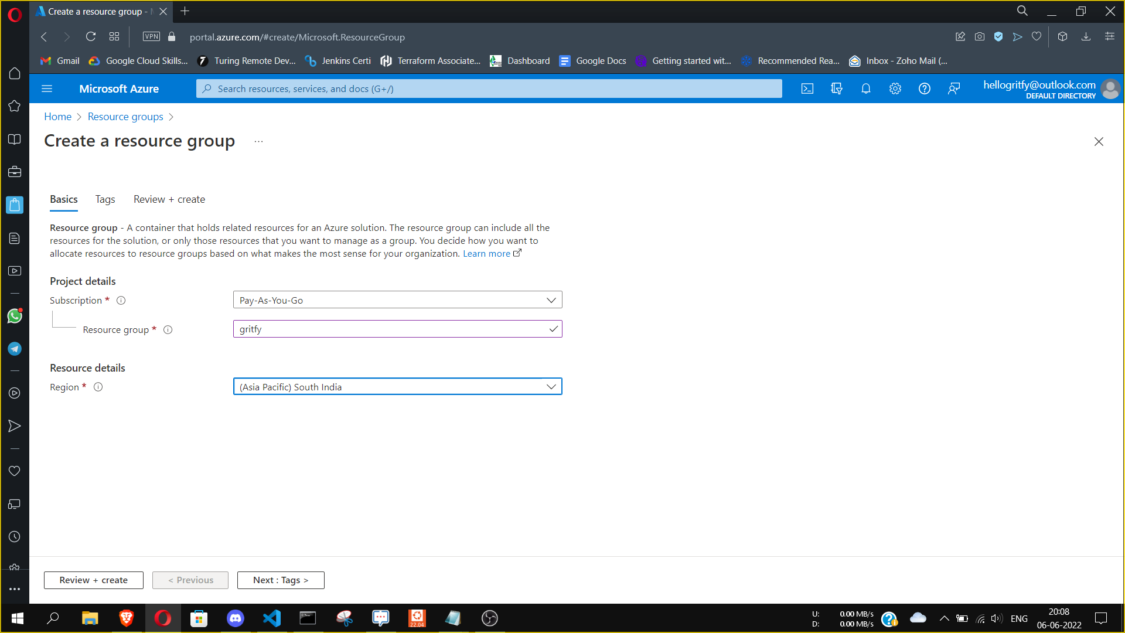Click the Next : Tags button
1125x633 pixels.
point(281,580)
